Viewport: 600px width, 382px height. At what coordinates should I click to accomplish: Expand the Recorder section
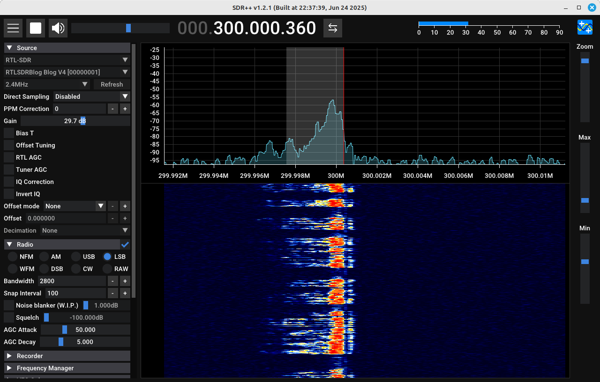(67, 356)
